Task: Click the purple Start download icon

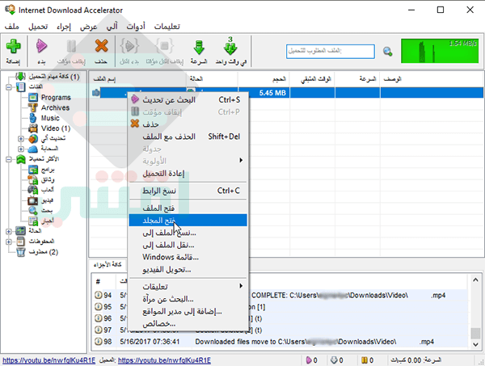Action: pyautogui.click(x=41, y=46)
